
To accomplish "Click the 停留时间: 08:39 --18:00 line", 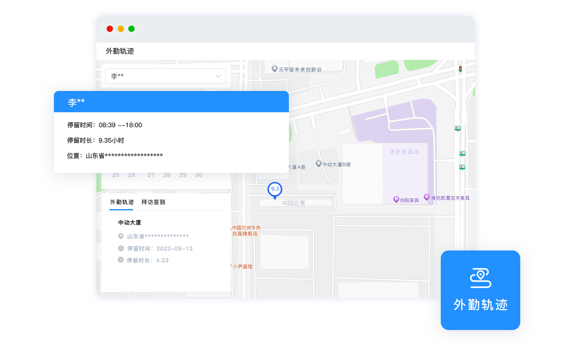I will [x=105, y=125].
